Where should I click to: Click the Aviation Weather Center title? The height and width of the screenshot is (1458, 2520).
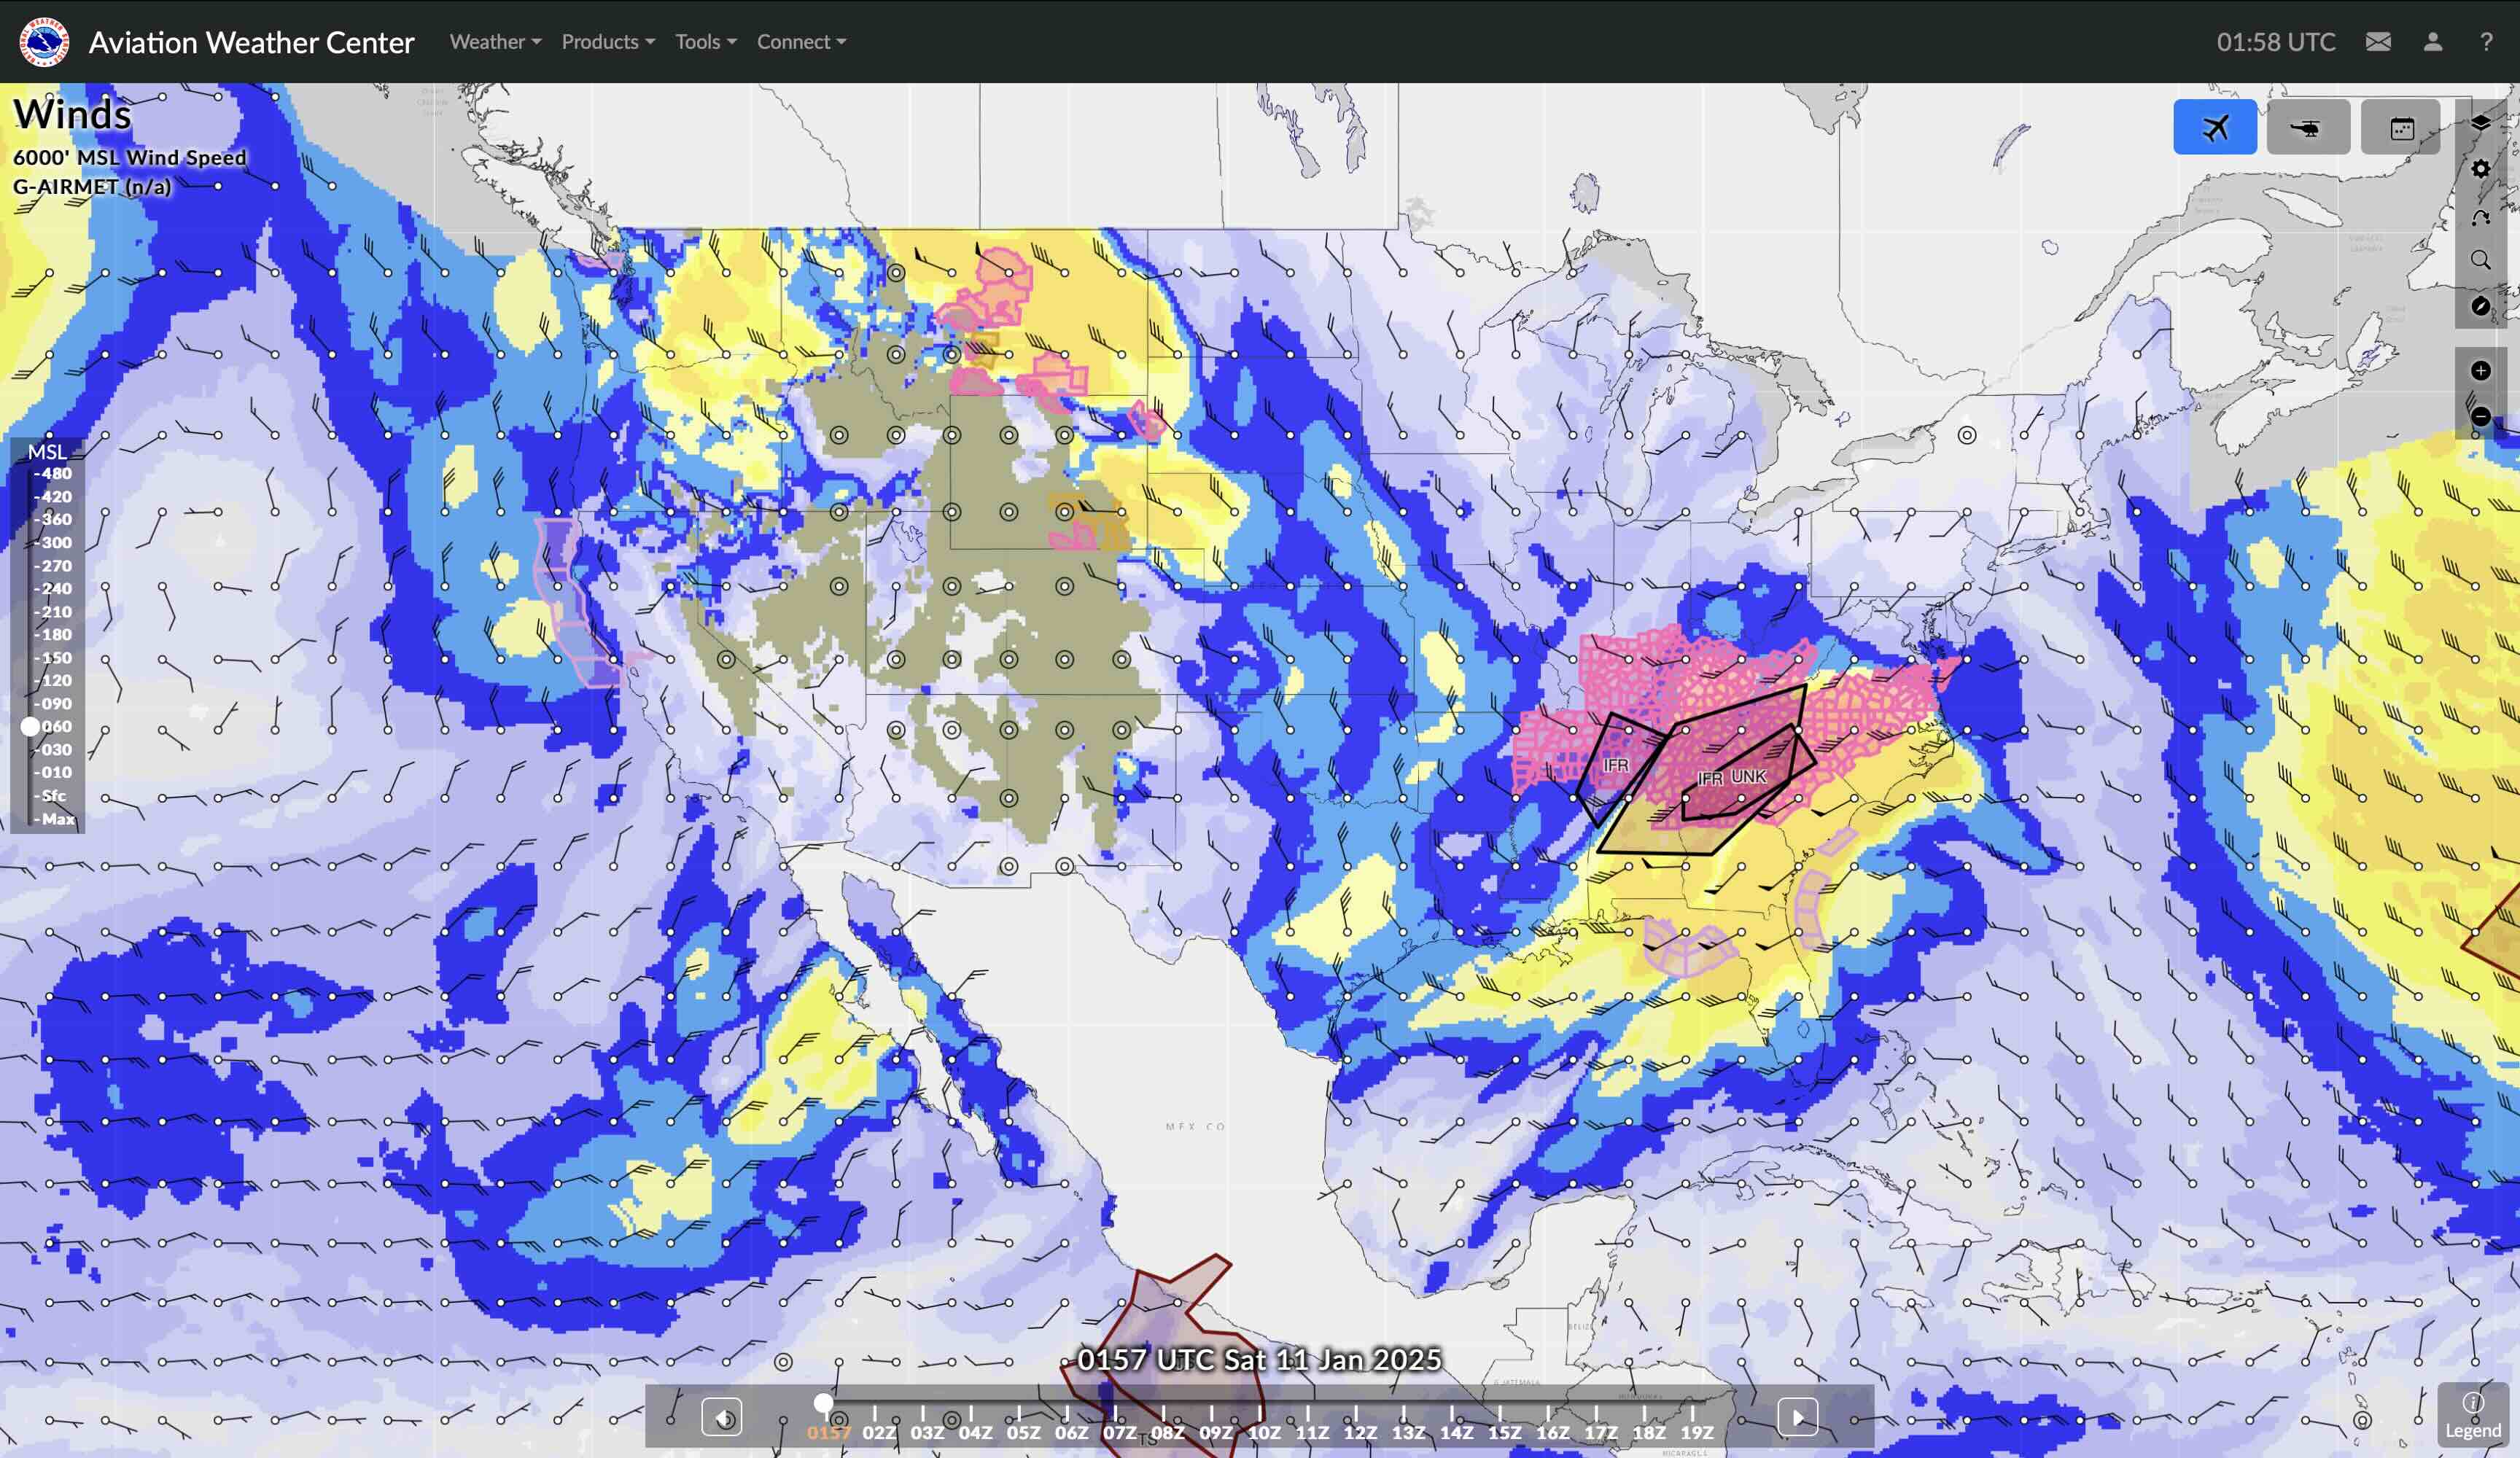(x=251, y=42)
